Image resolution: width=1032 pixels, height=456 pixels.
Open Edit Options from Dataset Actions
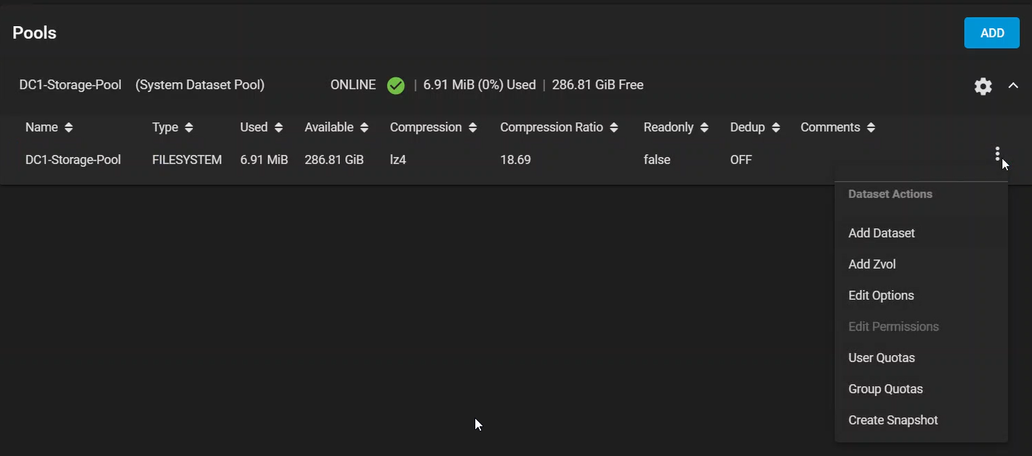[x=881, y=296]
